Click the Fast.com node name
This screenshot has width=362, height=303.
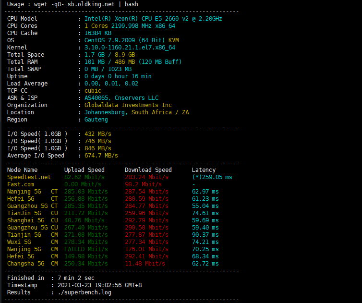point(20,184)
